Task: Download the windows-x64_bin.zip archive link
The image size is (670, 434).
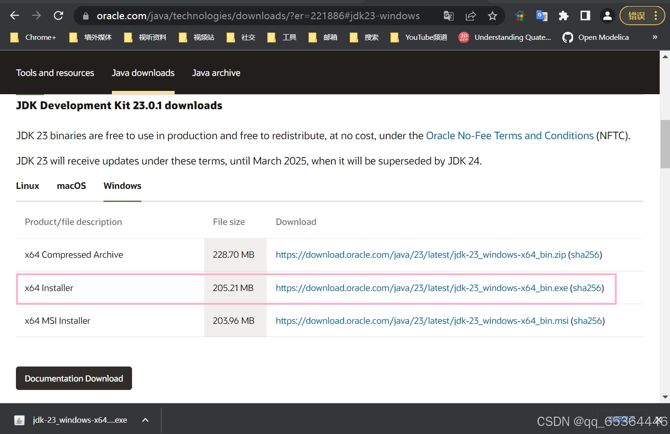Action: coord(421,255)
